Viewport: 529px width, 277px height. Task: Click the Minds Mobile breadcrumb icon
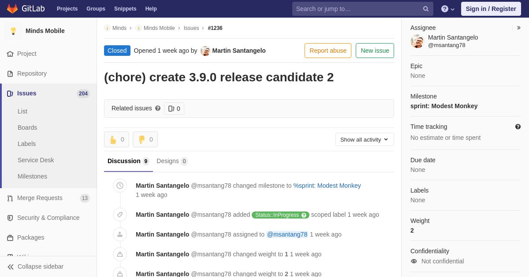pos(139,28)
